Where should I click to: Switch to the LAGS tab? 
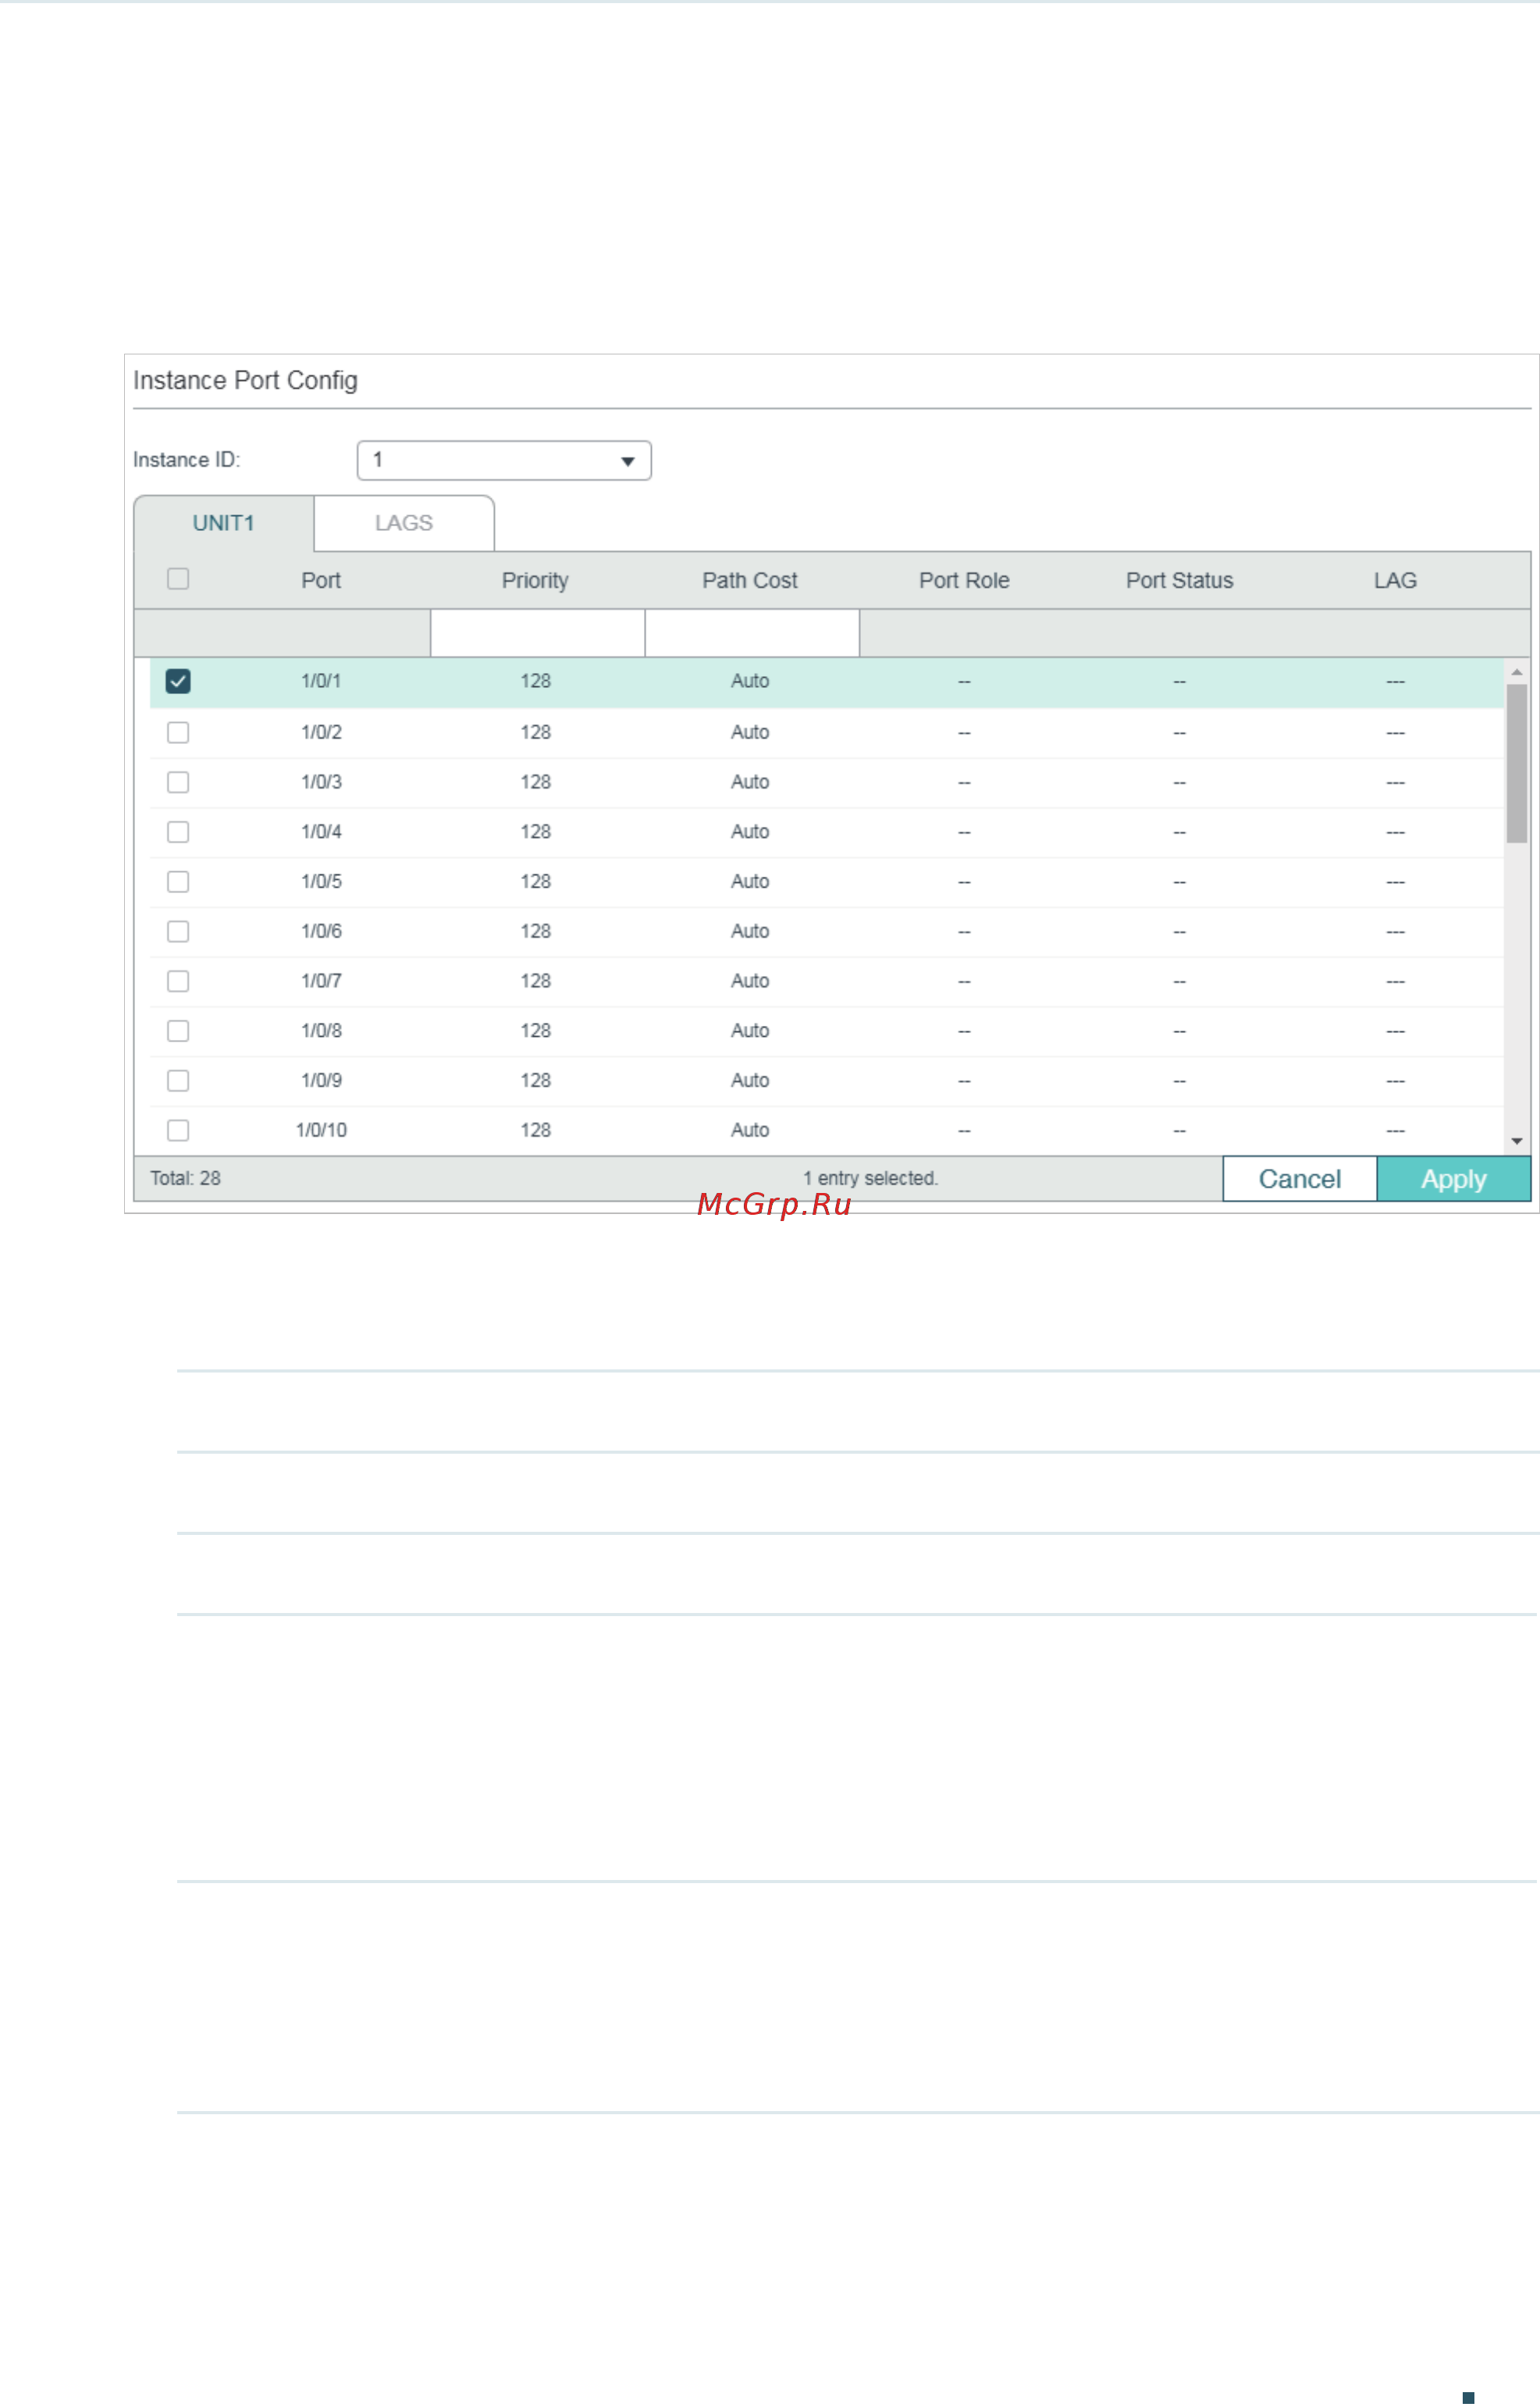pyautogui.click(x=404, y=523)
